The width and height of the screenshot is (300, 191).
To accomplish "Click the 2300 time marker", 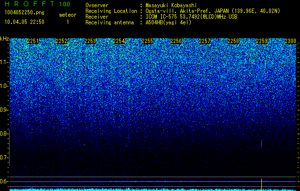I will tap(290, 41).
